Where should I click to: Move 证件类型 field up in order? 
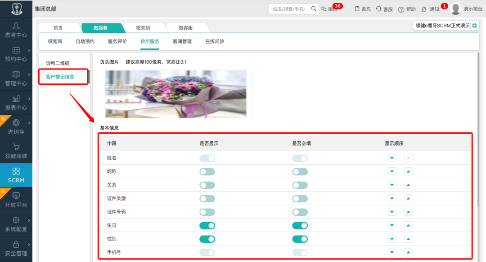coord(408,198)
